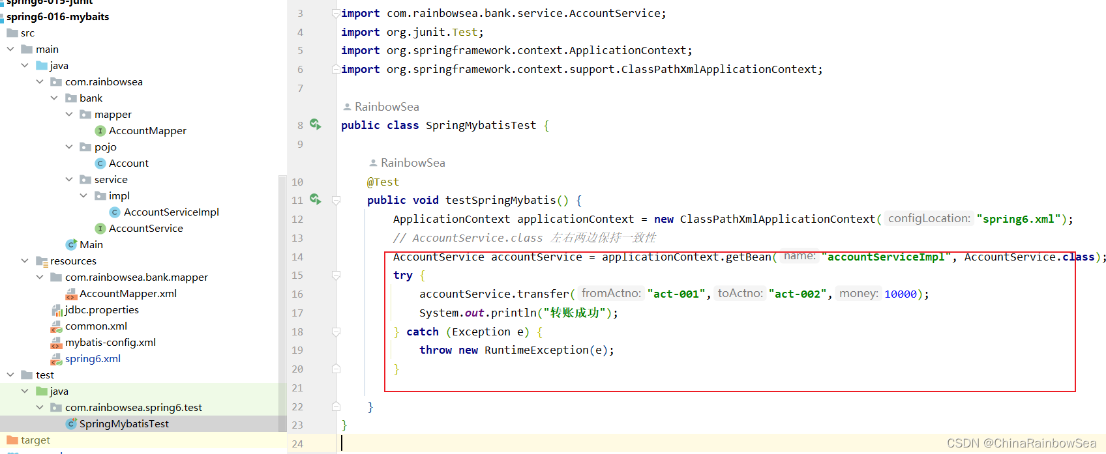Select the target folder

35,440
